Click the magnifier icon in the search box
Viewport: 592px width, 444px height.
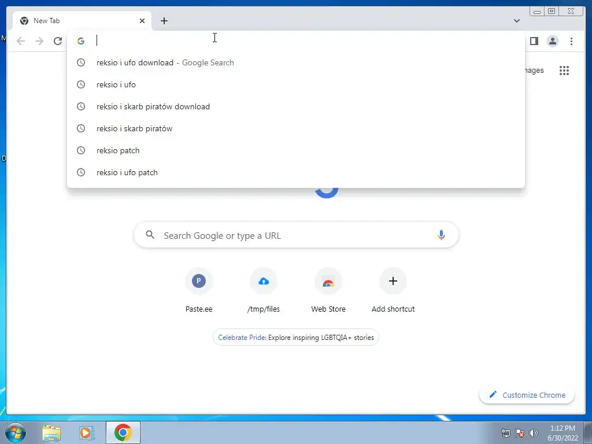pyautogui.click(x=150, y=235)
